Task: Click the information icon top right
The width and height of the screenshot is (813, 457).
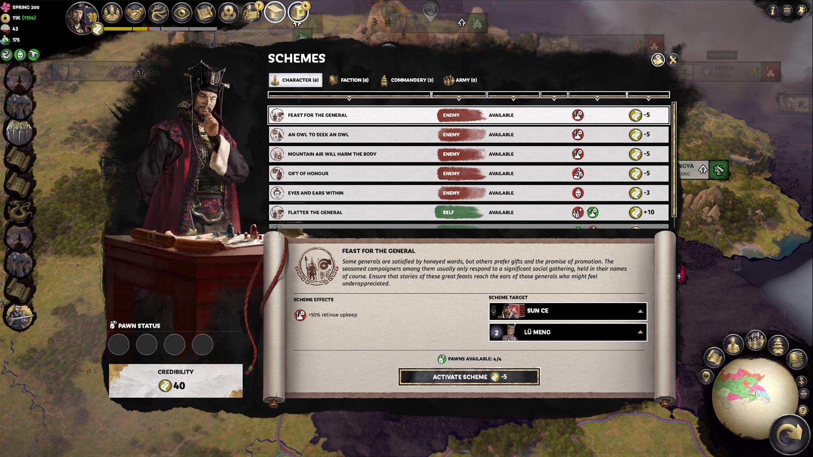Action: pyautogui.click(x=773, y=9)
